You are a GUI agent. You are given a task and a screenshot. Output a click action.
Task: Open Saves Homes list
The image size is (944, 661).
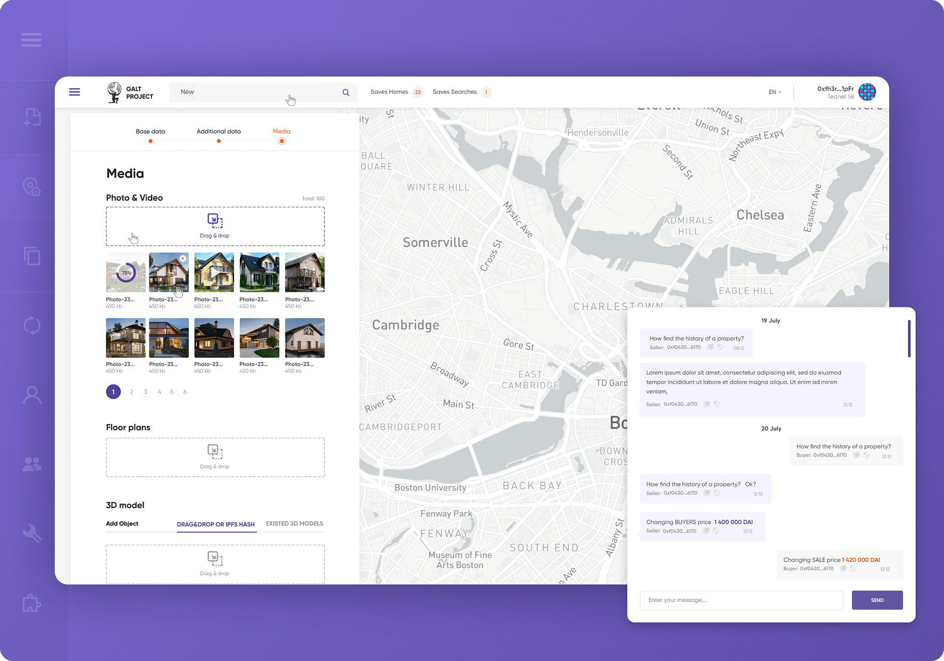coord(396,92)
